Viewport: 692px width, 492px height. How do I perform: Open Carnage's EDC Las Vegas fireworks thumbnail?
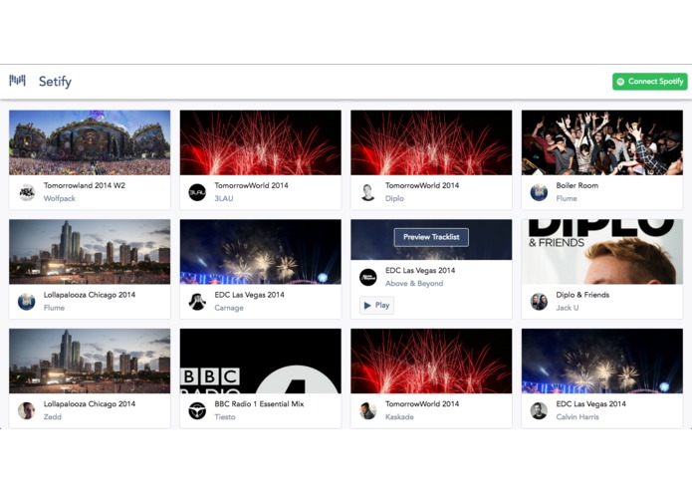point(261,252)
